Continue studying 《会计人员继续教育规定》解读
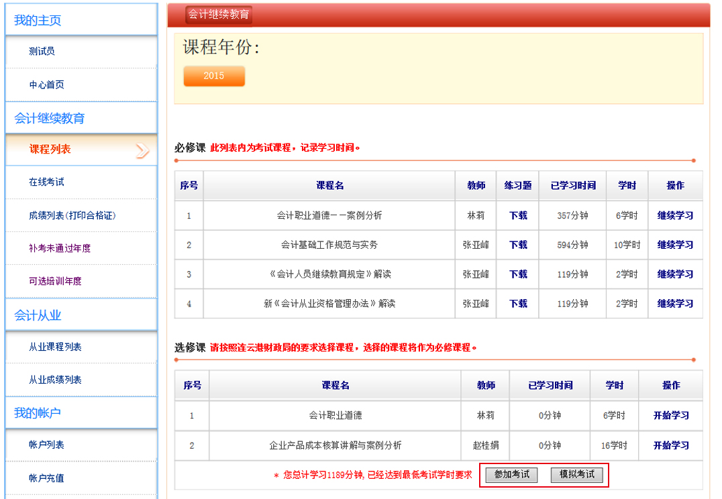 click(675, 274)
